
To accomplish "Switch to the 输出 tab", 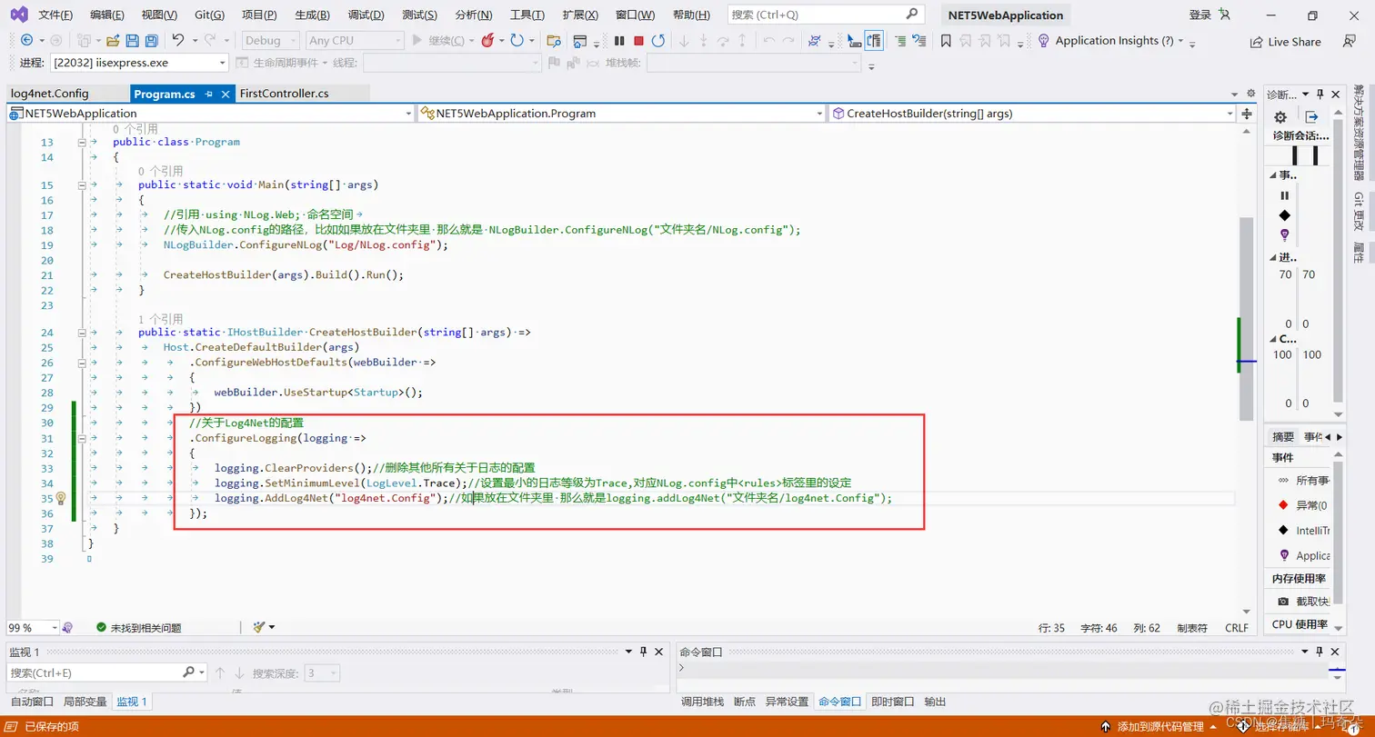I will pyautogui.click(x=935, y=702).
